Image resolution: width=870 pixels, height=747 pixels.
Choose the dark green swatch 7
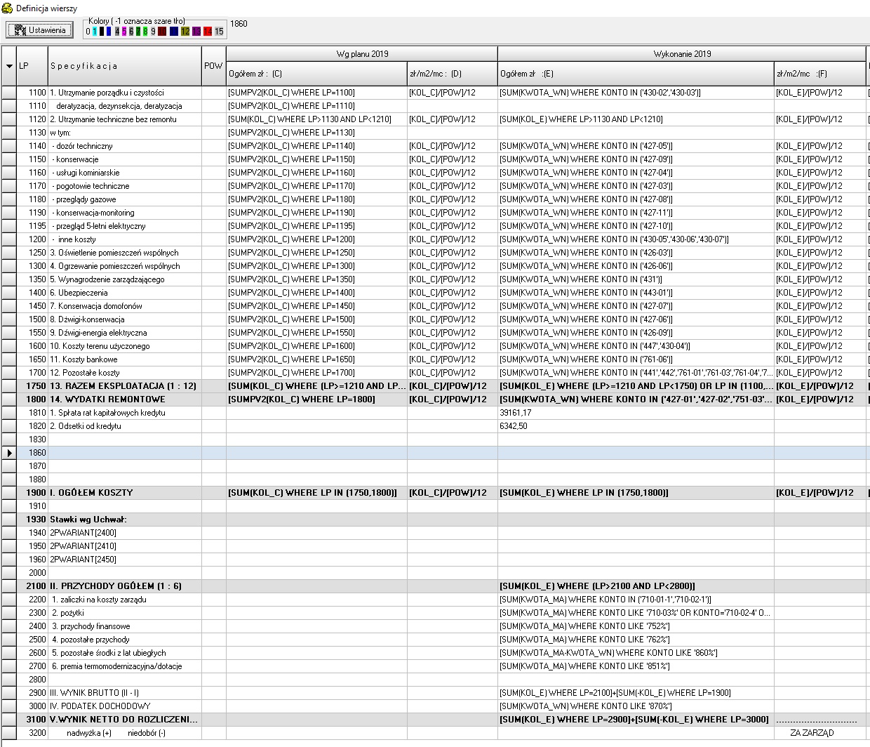[139, 32]
